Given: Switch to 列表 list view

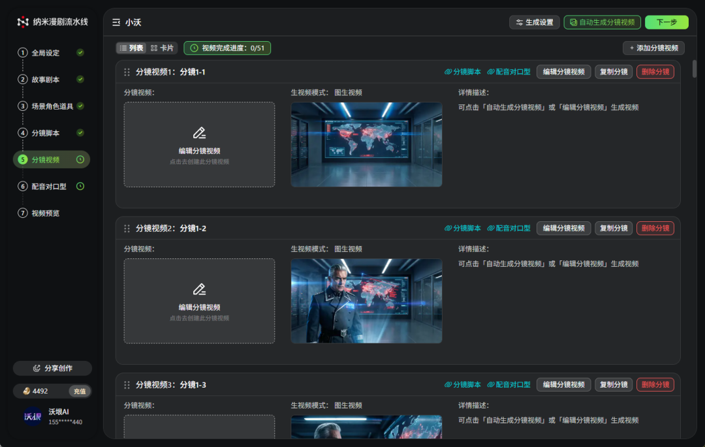Looking at the screenshot, I should coord(133,48).
